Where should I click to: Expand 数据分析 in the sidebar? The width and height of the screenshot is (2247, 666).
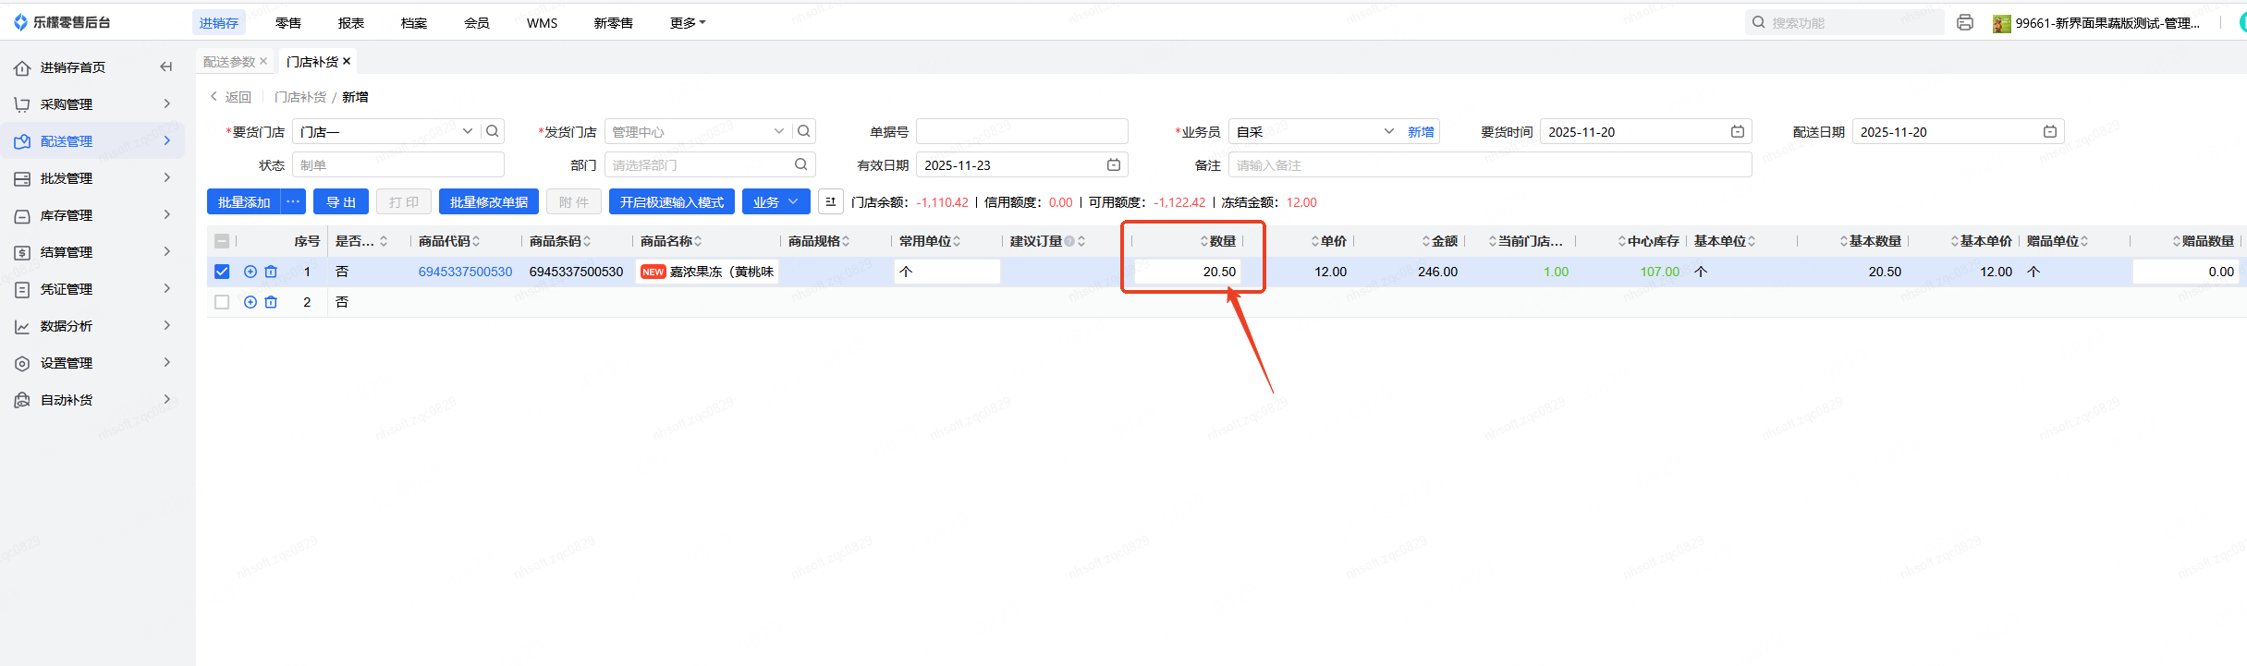coord(167,325)
